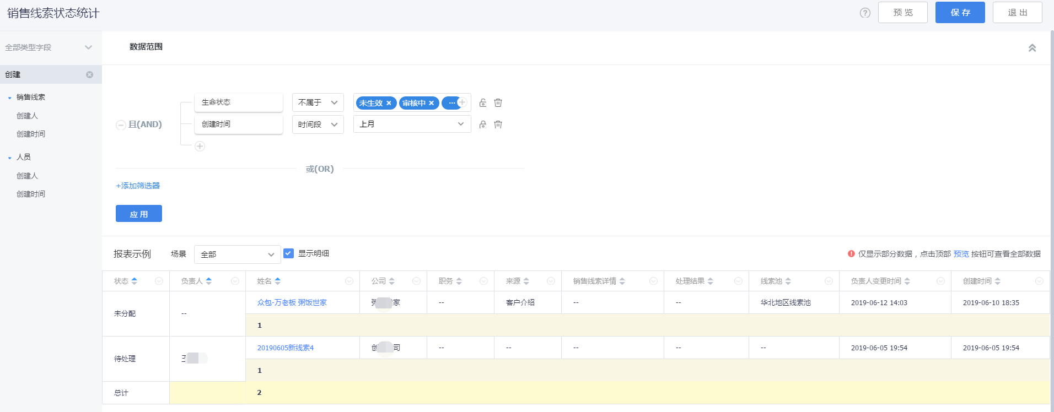Click the 生命状态 field box
Viewport: 1054px width, 412px height.
click(239, 102)
